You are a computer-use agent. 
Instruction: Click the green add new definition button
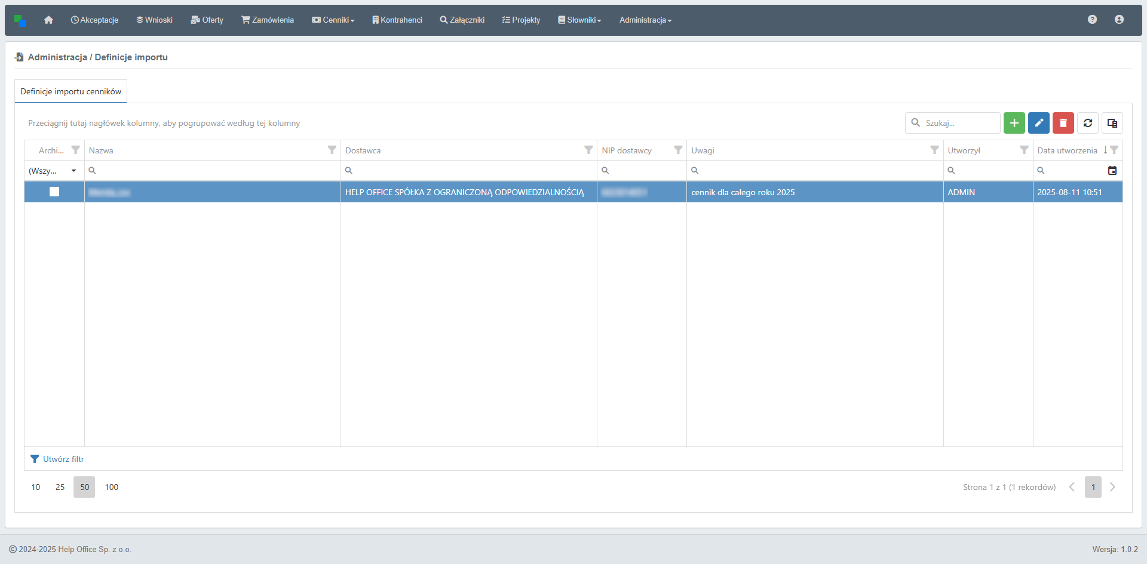(1014, 123)
